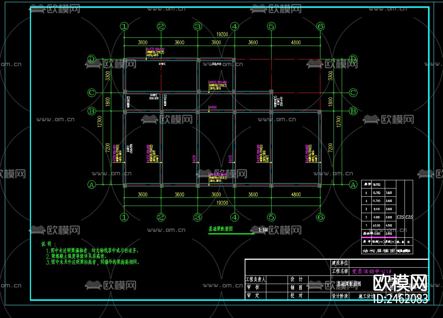Select the yellow JL5(5) label on axis B
Screen dimensions: 443x318
[213, 107]
